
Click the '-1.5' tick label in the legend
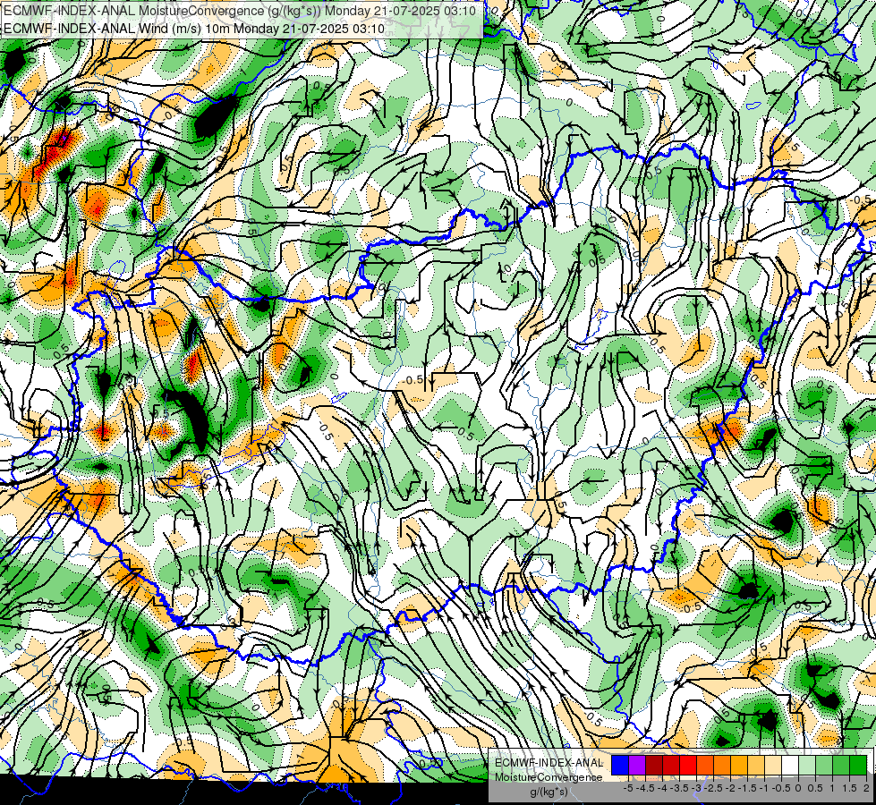[748, 788]
